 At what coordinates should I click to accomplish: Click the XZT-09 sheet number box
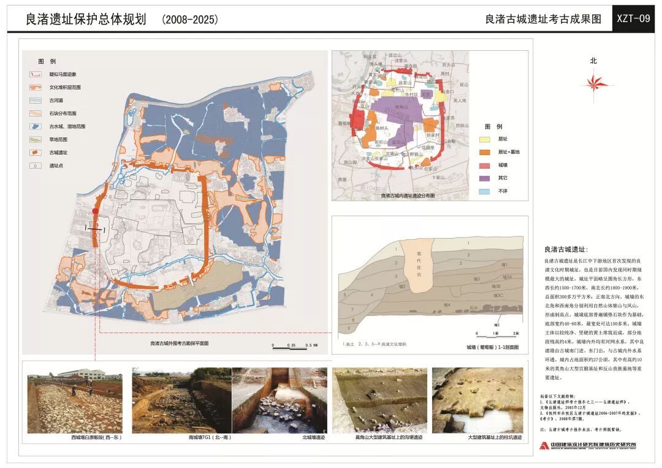633,18
